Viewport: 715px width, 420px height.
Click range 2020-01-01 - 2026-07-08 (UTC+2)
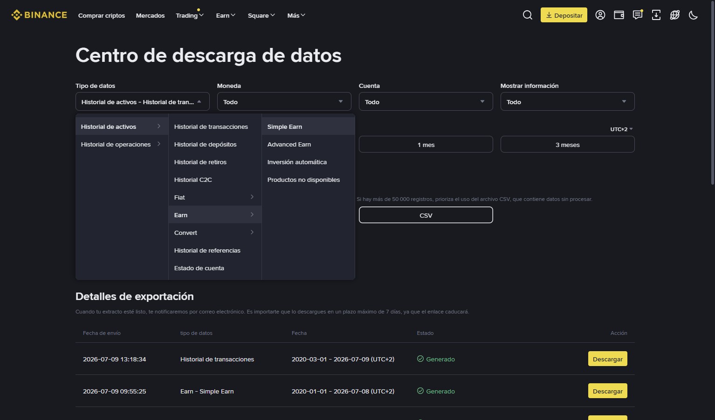pos(343,391)
